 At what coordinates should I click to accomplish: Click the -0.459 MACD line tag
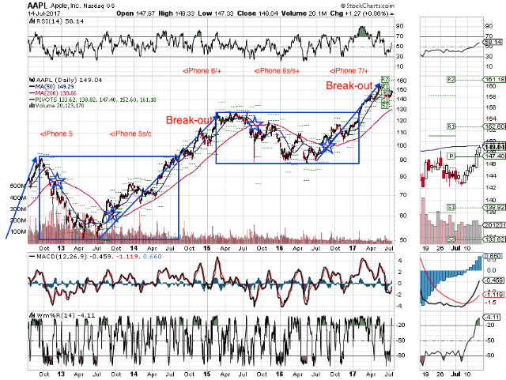click(x=493, y=280)
